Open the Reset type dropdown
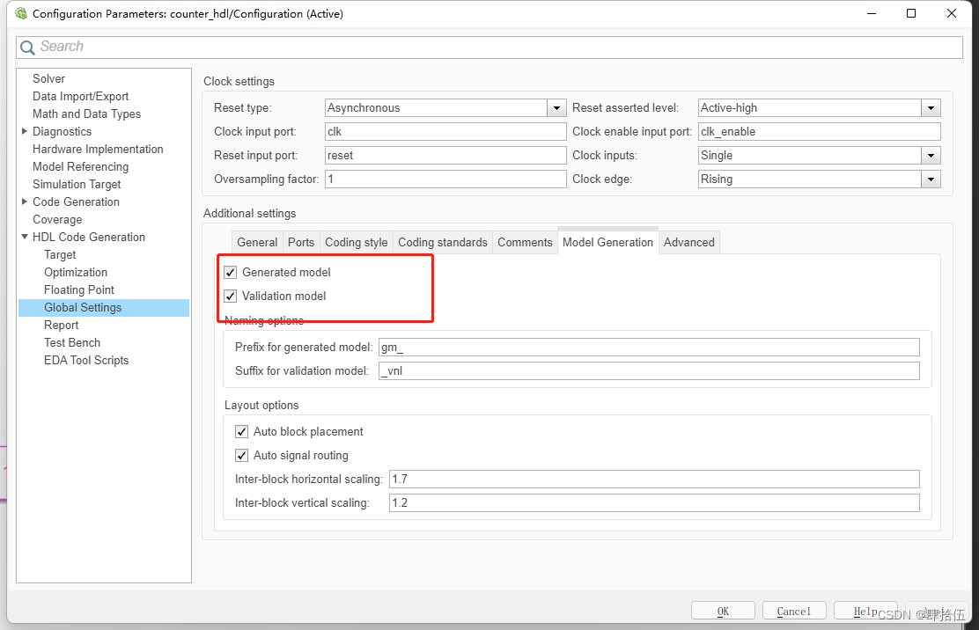Screen dimensions: 979x630 click(556, 108)
